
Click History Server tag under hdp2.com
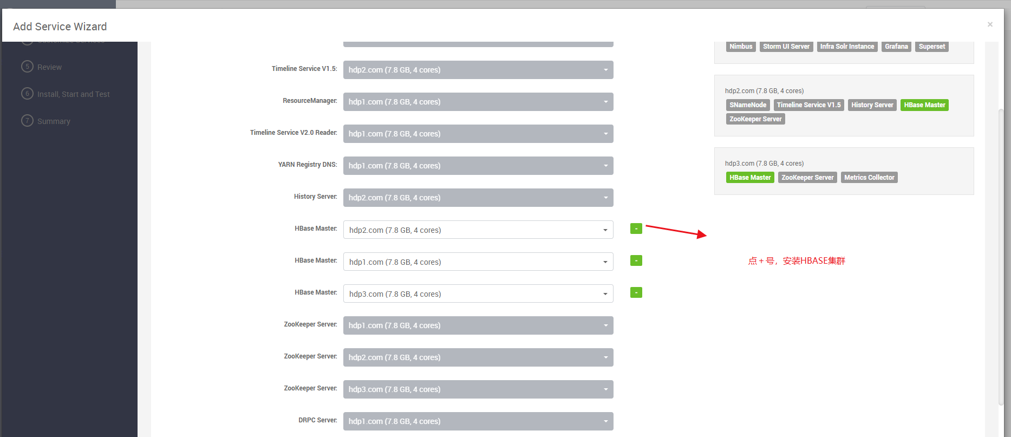click(x=872, y=105)
